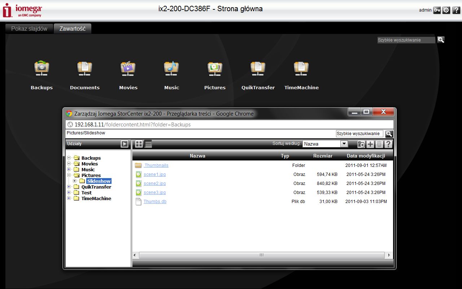Screen dimensions: 462x289
Task: Expand the Slideshow tree node
Action: [x=75, y=181]
